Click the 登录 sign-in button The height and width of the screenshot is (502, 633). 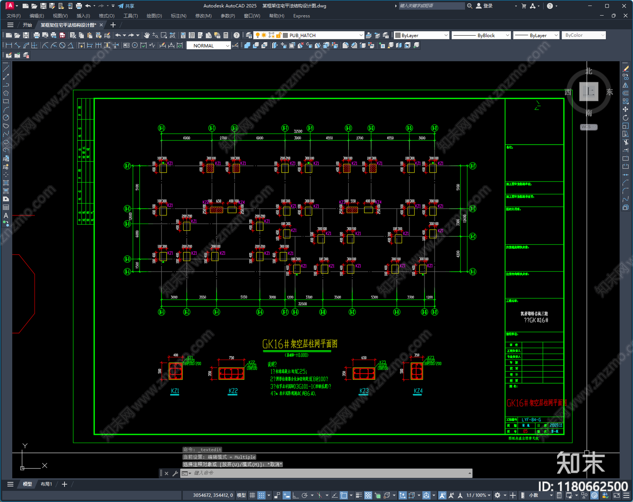[x=485, y=6]
